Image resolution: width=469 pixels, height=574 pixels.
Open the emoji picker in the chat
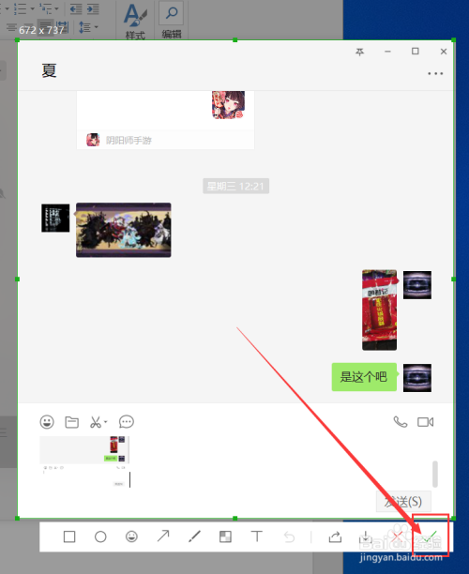(x=47, y=422)
